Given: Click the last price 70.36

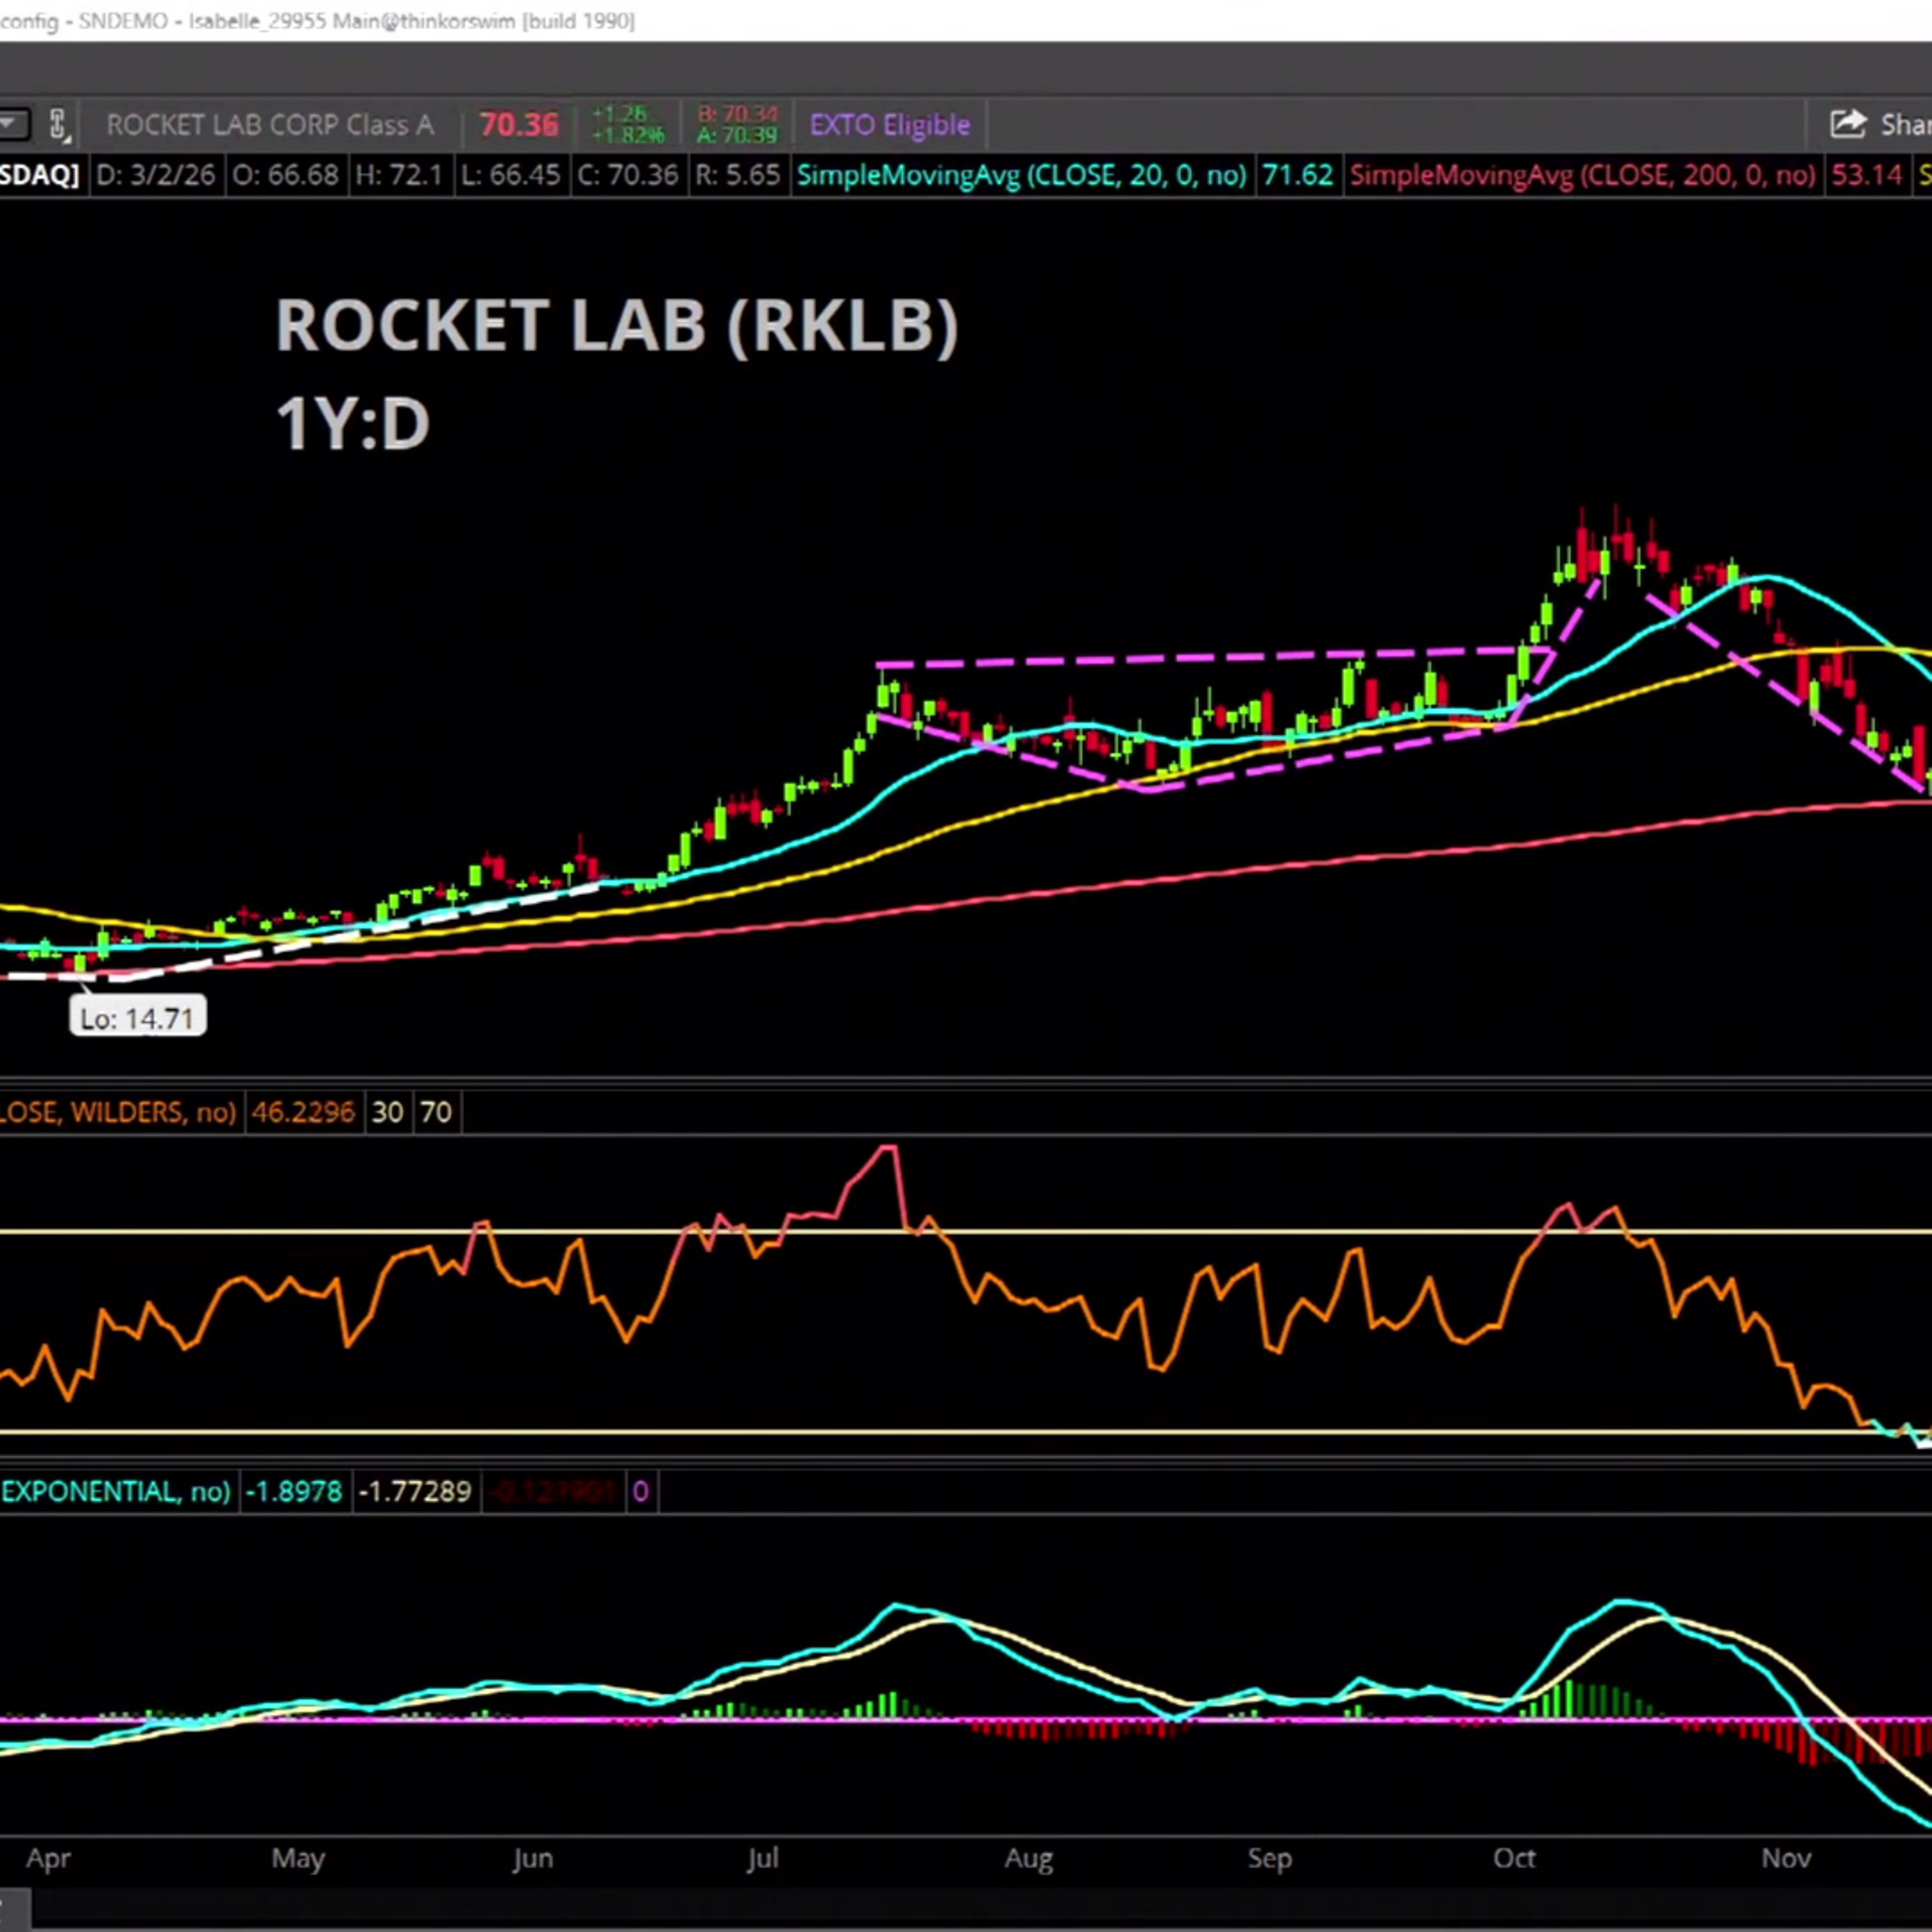Looking at the screenshot, I should (x=519, y=125).
